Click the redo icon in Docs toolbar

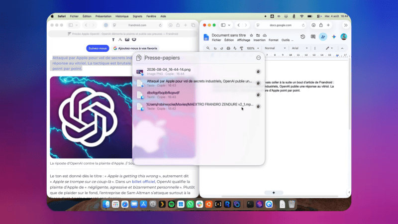[x=221, y=48]
